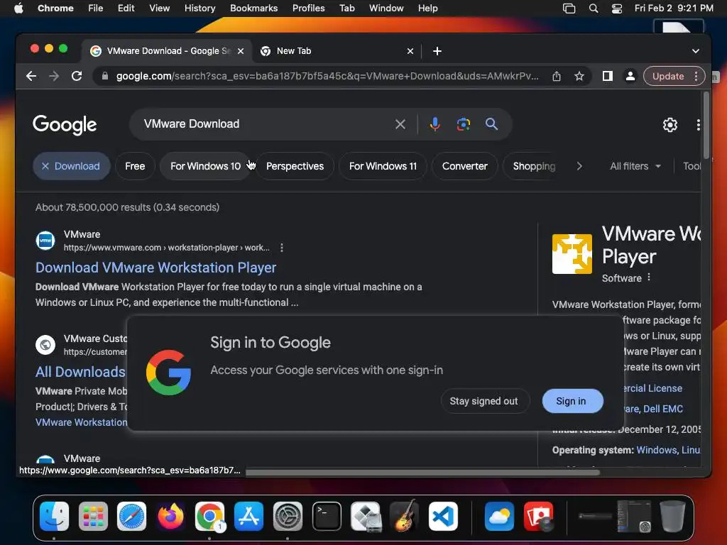Open Terminal from the Dock

click(x=327, y=516)
